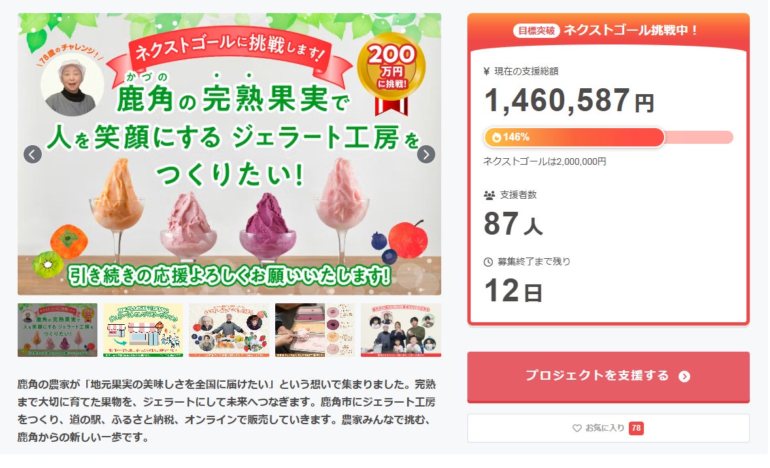This screenshot has width=770, height=468.
Task: Click the arrow icon in support button
Action: 684,376
